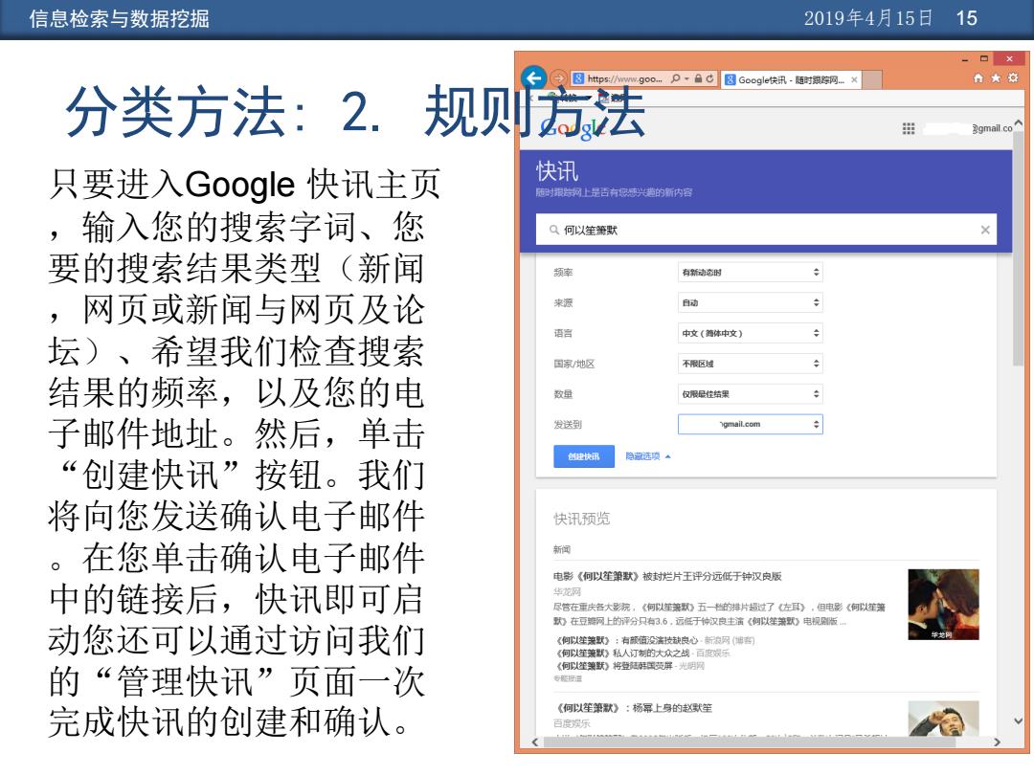Open a new blank tab next to Google快讯
This screenshot has height=775, width=1034.
tap(872, 79)
